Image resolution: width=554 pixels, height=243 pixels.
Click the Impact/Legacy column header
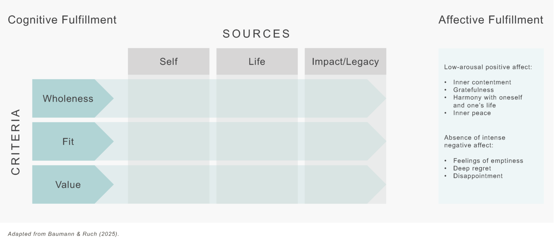(345, 62)
